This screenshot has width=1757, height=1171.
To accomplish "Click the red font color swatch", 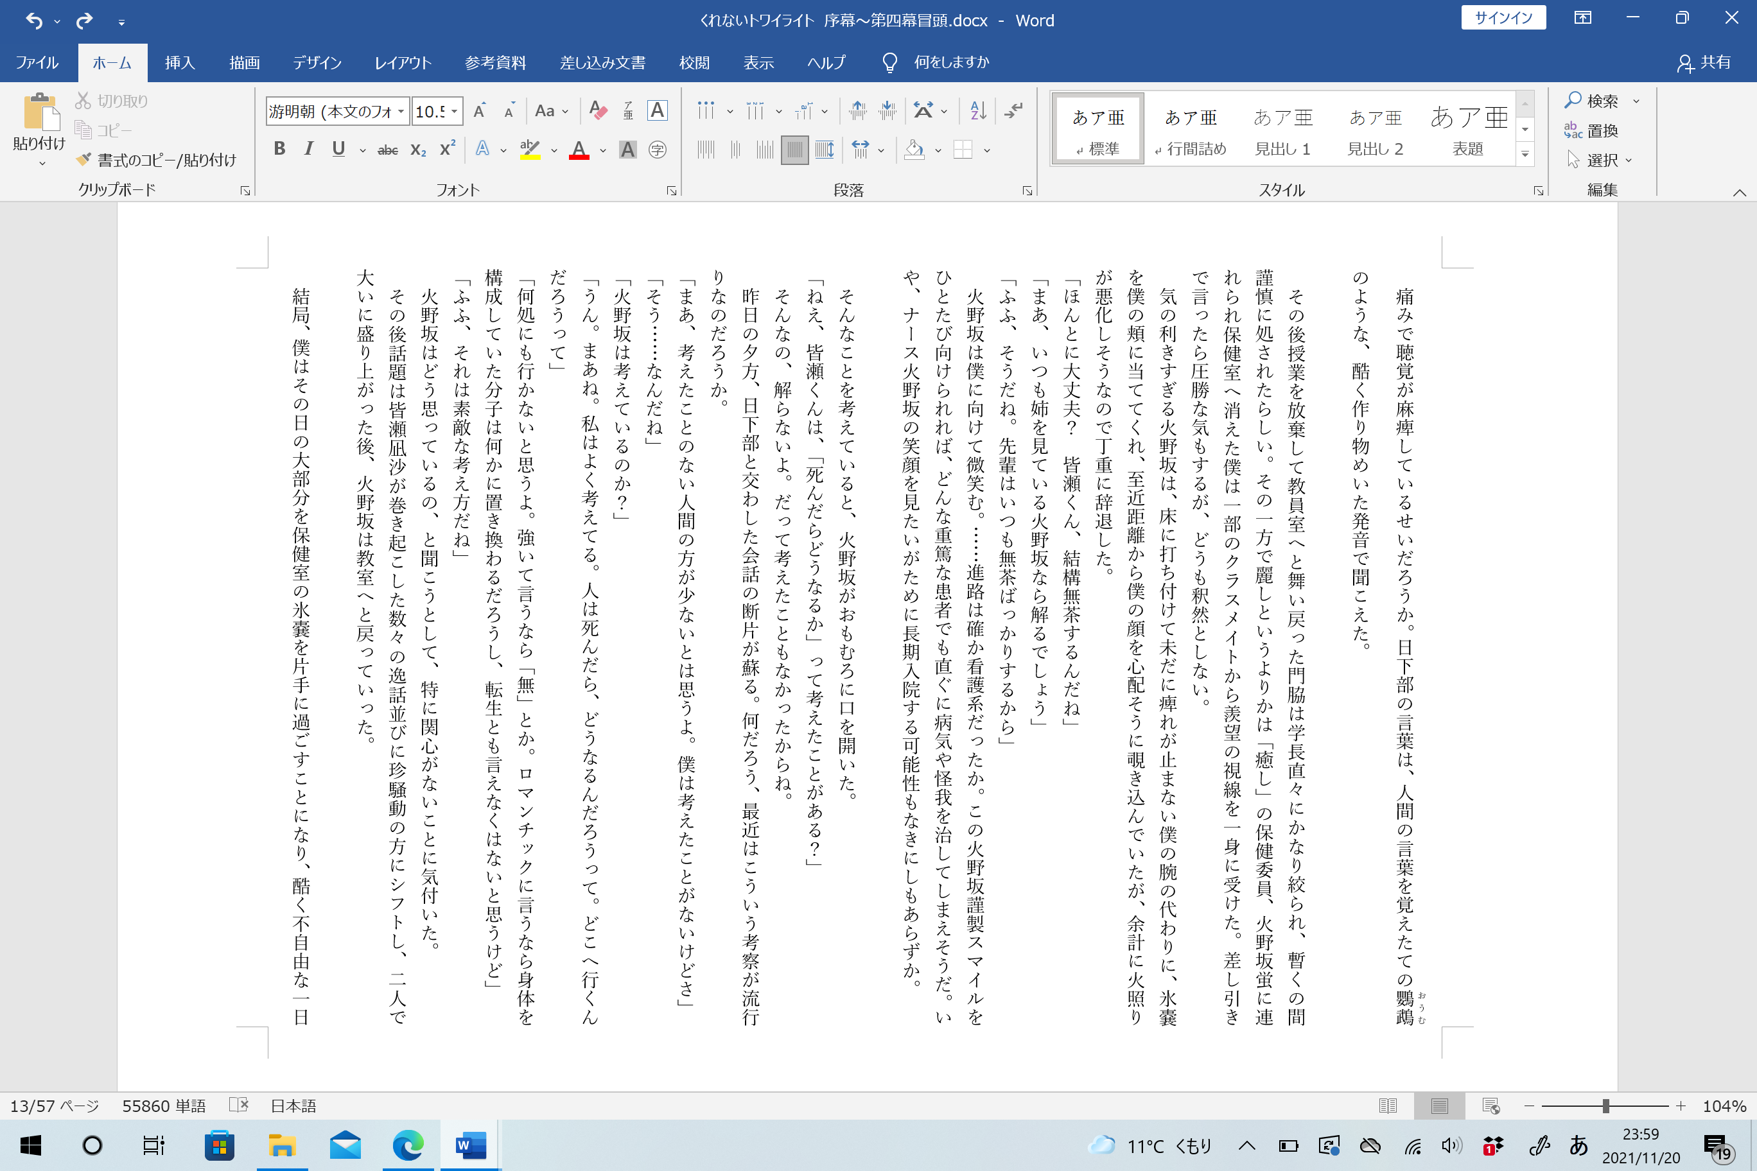I will point(579,150).
